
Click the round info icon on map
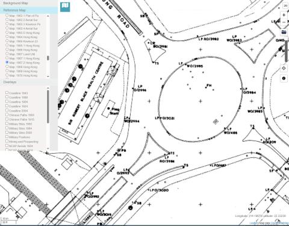coord(284,78)
